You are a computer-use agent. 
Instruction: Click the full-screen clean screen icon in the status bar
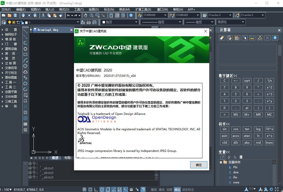(x=277, y=189)
